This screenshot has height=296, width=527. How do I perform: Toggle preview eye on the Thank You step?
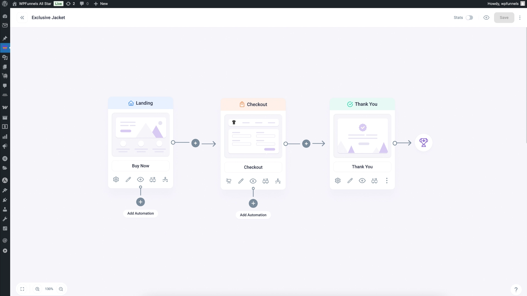coord(362,181)
